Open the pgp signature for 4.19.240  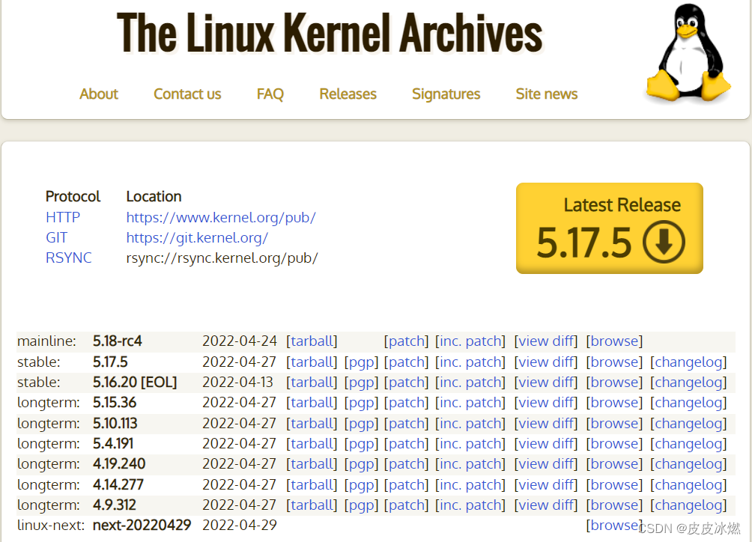click(361, 464)
